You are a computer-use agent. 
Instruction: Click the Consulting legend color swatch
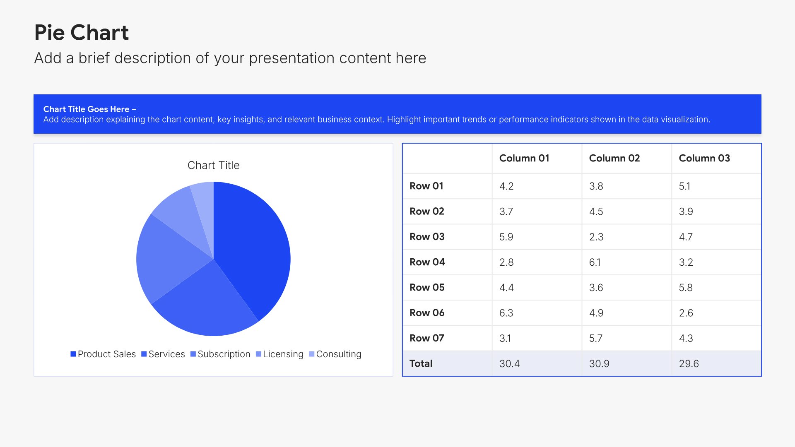pyautogui.click(x=312, y=354)
